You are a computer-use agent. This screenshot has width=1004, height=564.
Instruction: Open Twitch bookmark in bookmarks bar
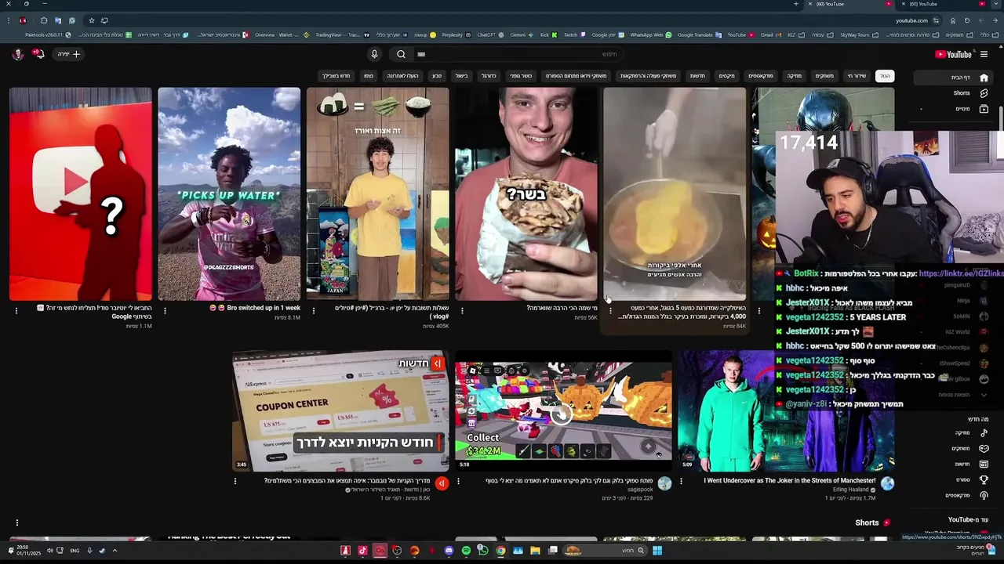pos(574,34)
